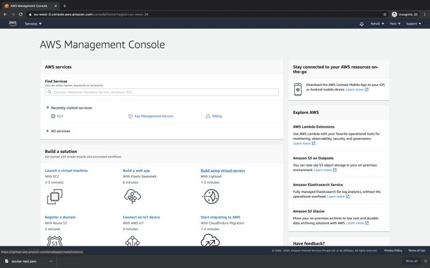Bookmark this page with star icon

(385, 14)
